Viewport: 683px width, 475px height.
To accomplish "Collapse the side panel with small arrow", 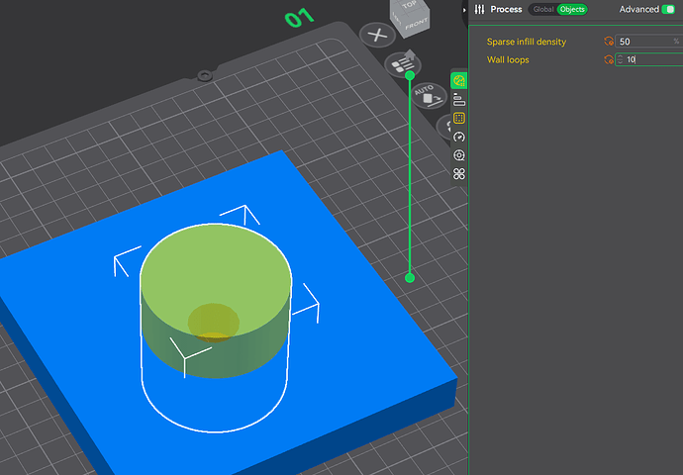I will coord(464,9).
